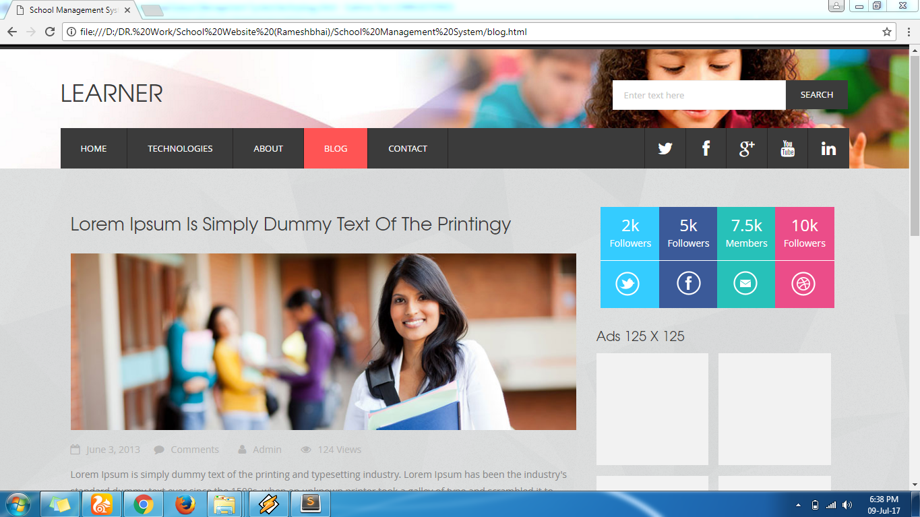Open the file explorer folder in the taskbar
The width and height of the screenshot is (920, 517).
[x=225, y=504]
